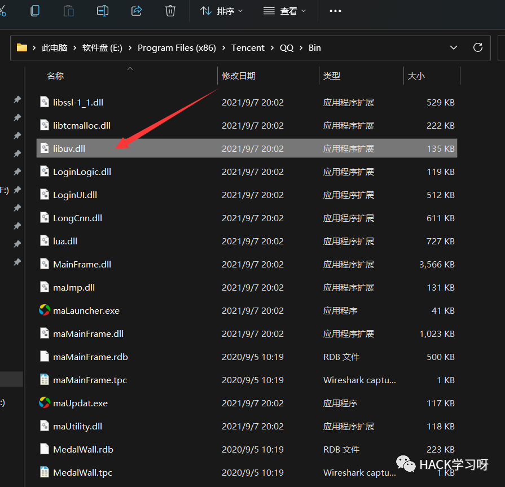Navigate to 此电脑 in breadcrumb
The height and width of the screenshot is (487, 505).
pos(54,47)
